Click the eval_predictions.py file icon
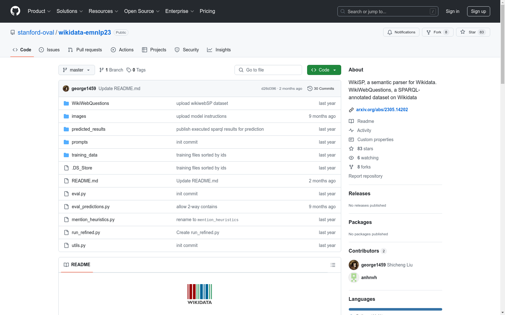 pyautogui.click(x=66, y=207)
